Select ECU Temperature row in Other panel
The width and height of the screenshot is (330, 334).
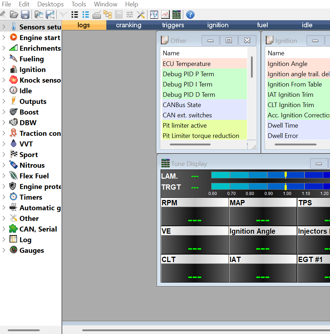coord(205,64)
